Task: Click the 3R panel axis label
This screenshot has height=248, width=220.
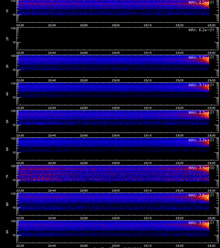Action: (7, 66)
